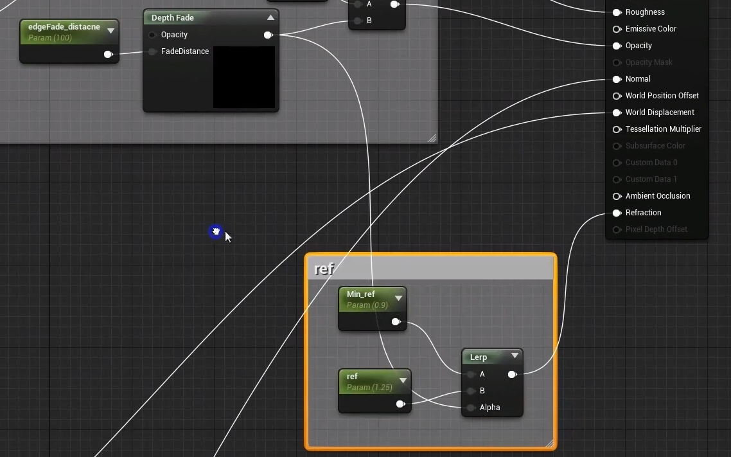Click the 'Param (1.25)' value text

coord(369,388)
